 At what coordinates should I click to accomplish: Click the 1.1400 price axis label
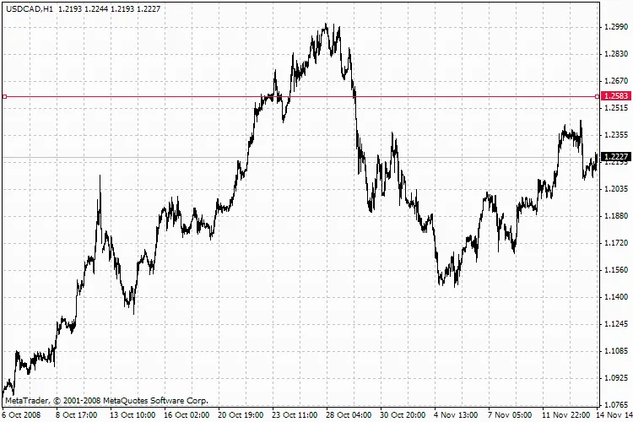coord(615,297)
